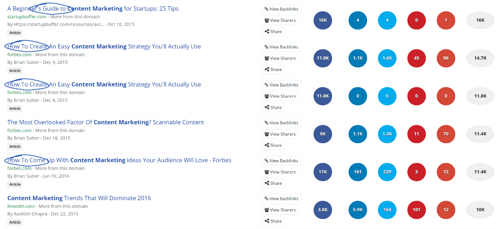
Task: Click 'More from this domain' beside linkedin.com
Action: pos(63,206)
